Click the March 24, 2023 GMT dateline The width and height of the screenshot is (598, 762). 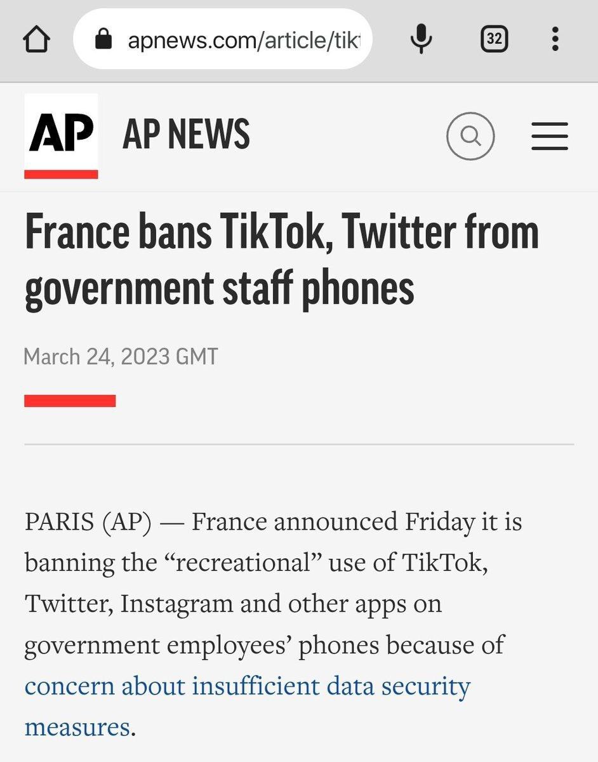(121, 356)
